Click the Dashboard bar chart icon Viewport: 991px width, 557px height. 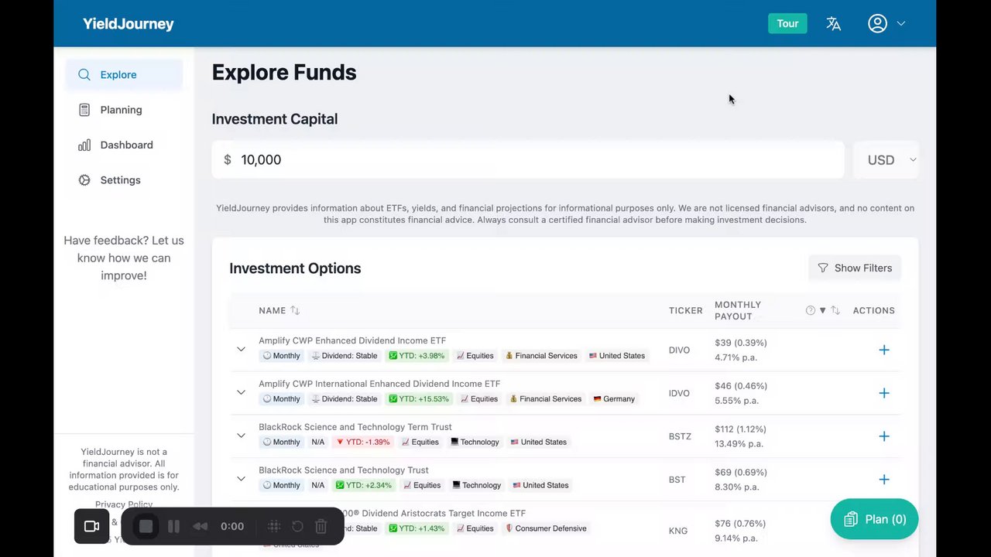84,145
